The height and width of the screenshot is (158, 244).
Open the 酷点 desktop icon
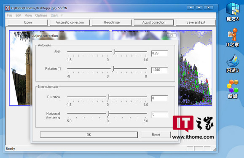pos(233,89)
